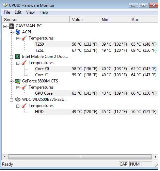Open the Edit menu
This screenshot has height=171, width=160.
pos(18,12)
